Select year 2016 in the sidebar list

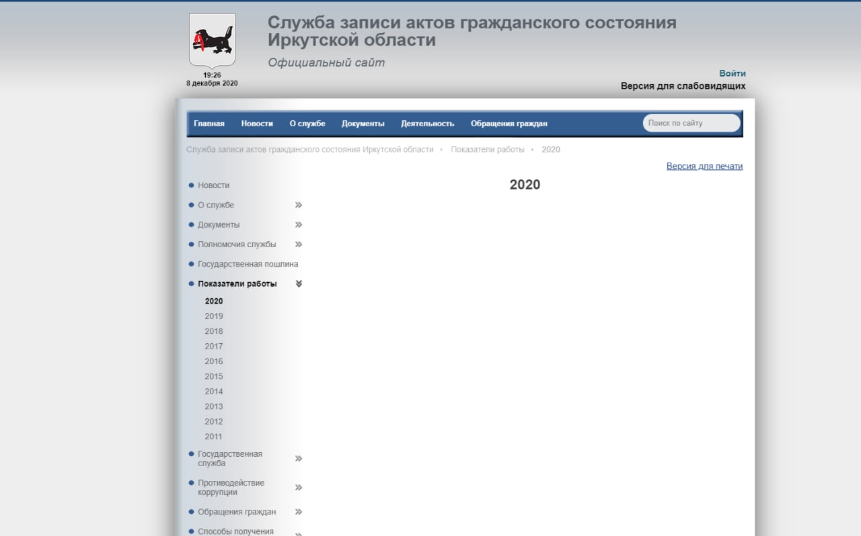coord(214,361)
